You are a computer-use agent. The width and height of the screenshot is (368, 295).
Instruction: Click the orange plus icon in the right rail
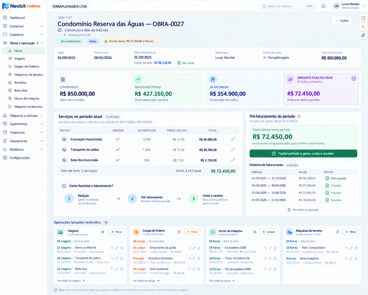click(x=363, y=27)
